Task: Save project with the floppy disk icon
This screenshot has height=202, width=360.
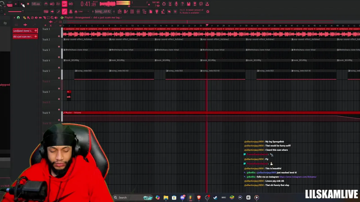Action: [x=189, y=4]
